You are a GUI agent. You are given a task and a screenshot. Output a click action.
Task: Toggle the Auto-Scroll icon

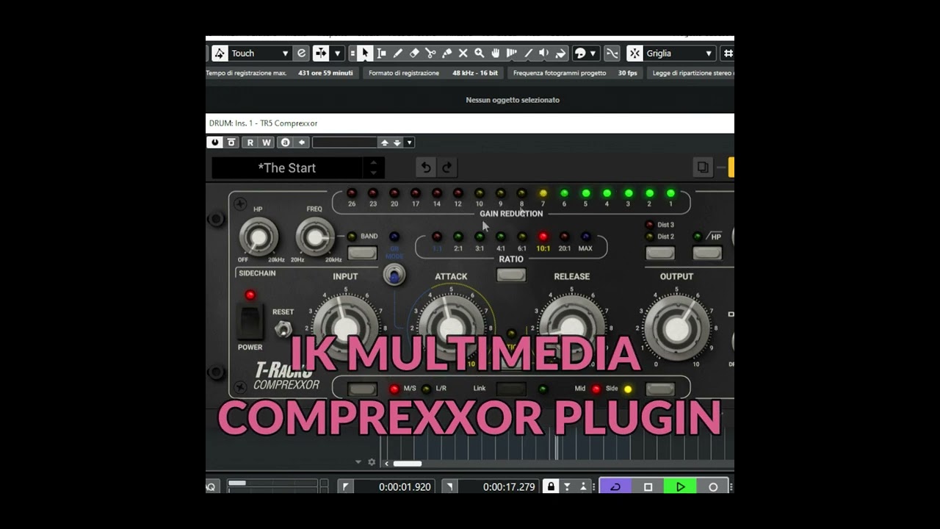click(321, 53)
